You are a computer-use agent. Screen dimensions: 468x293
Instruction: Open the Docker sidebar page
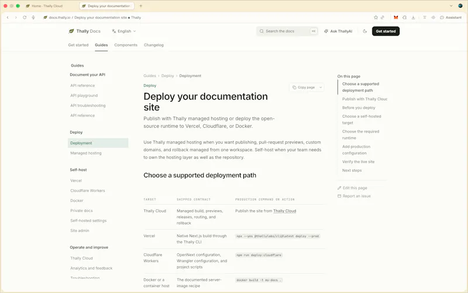coord(77,201)
